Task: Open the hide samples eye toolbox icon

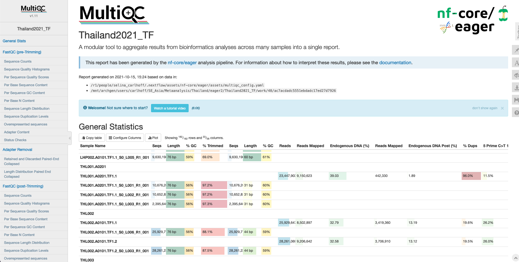Action: click(x=516, y=75)
